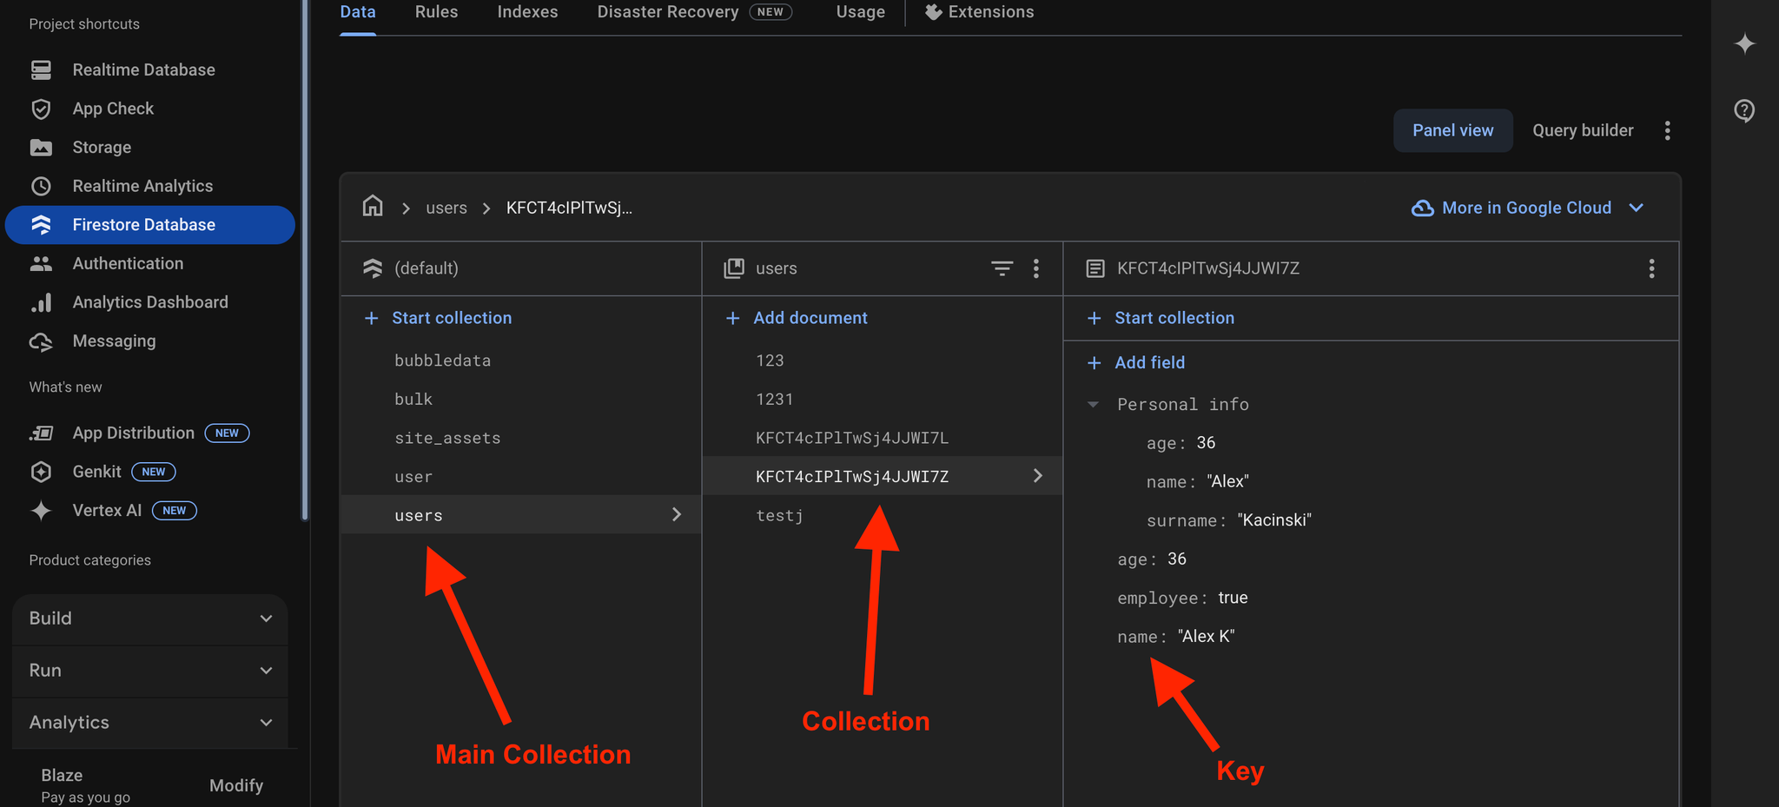The image size is (1779, 807).
Task: Select App Check in the sidebar
Action: pos(114,108)
